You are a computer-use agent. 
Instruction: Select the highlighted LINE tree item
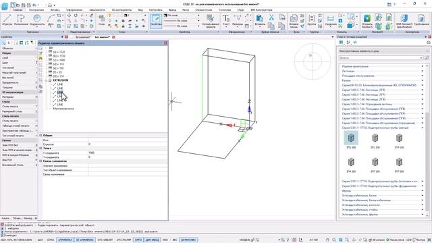(x=60, y=92)
